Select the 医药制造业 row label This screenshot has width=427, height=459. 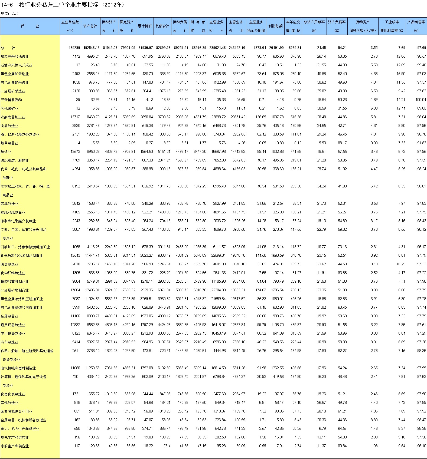pyautogui.click(x=9, y=264)
